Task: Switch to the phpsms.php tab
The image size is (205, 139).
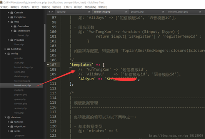Action: [137, 12]
